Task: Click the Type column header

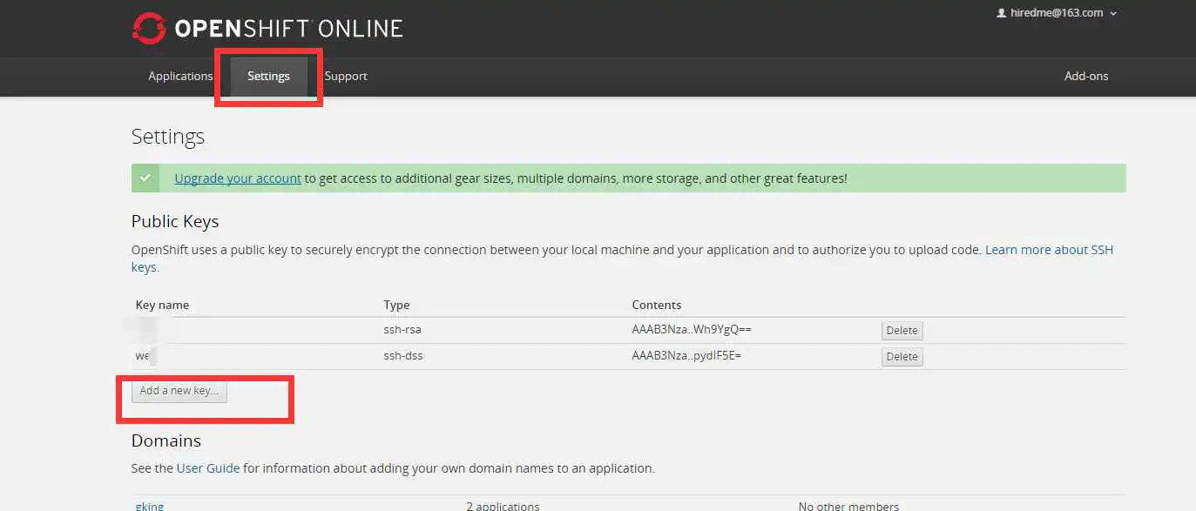Action: [396, 305]
